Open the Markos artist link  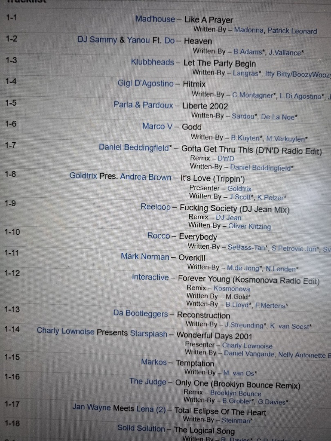(x=154, y=362)
